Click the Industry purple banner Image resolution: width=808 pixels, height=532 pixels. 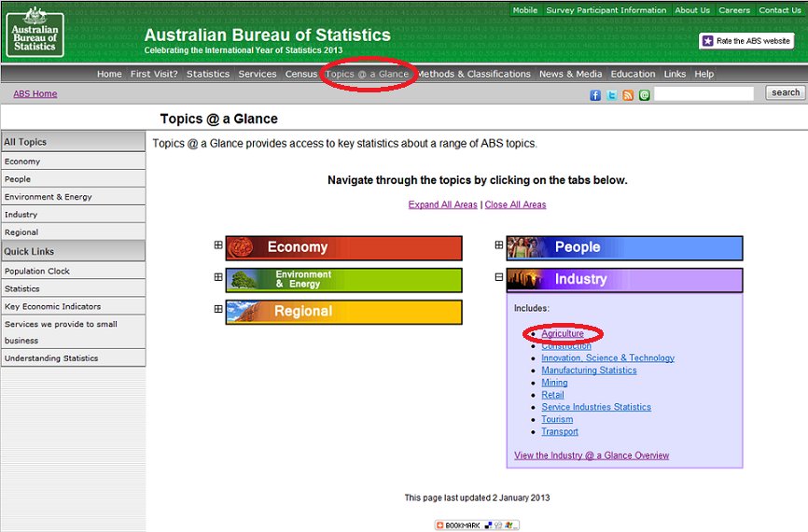(x=624, y=280)
